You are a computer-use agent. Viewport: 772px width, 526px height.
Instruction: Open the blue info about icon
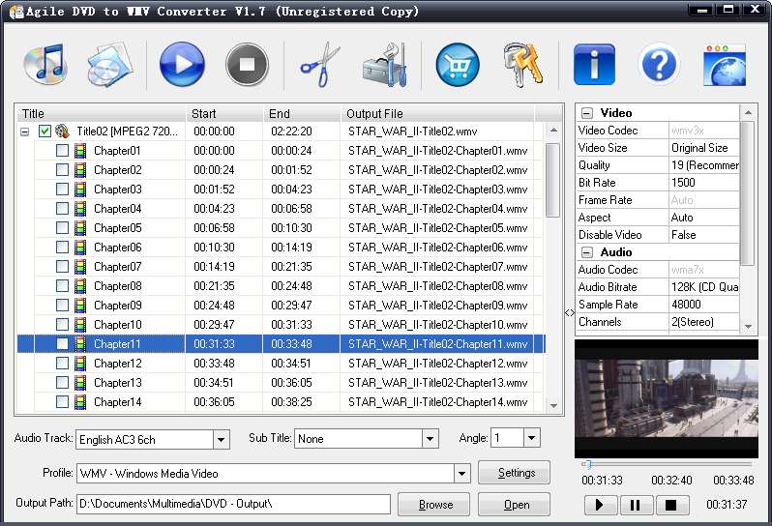[594, 65]
